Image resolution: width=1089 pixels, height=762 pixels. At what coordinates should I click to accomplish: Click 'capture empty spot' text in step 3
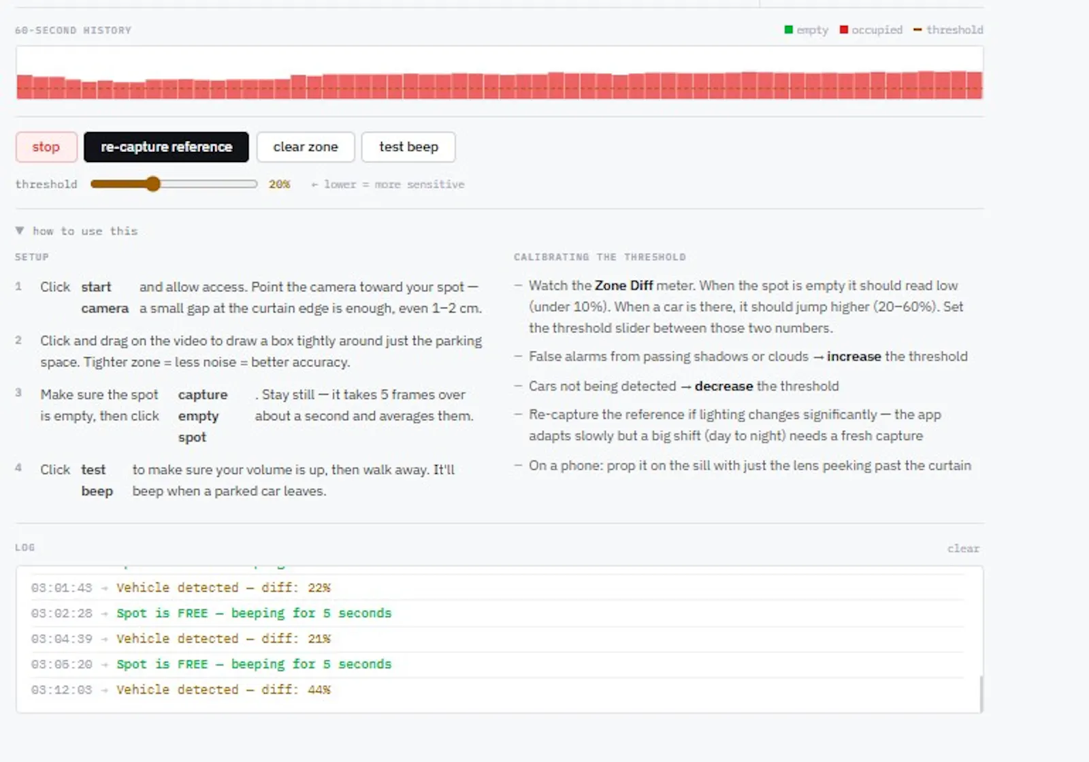point(203,416)
